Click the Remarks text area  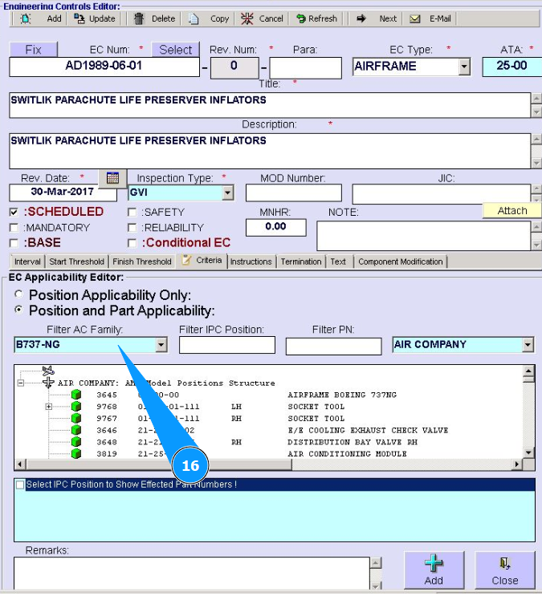point(191,574)
